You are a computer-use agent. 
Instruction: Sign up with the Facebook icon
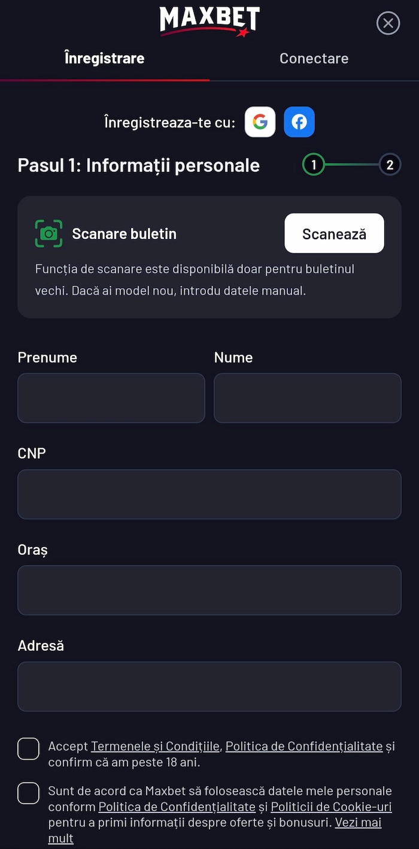point(299,122)
